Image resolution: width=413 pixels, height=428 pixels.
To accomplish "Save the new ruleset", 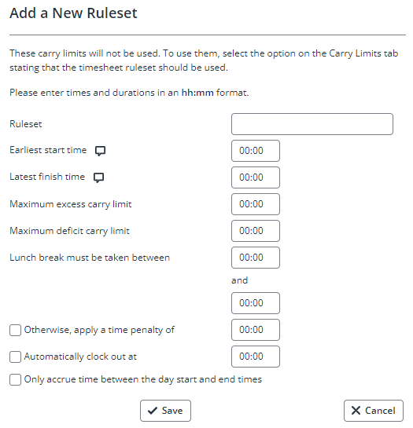I will 165,411.
